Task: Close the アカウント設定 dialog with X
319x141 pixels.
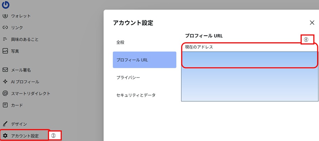Action: click(312, 23)
